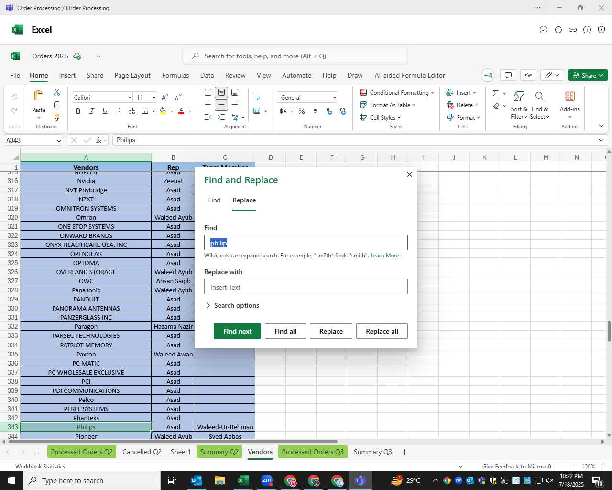The width and height of the screenshot is (612, 490).
Task: Toggle Double underline formatting
Action: coord(118,111)
